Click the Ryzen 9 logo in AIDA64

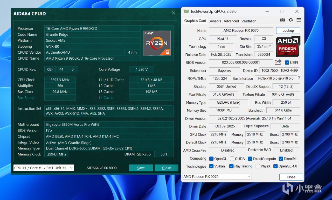tap(157, 43)
